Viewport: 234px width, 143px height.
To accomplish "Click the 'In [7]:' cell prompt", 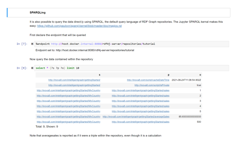I will [22, 44].
